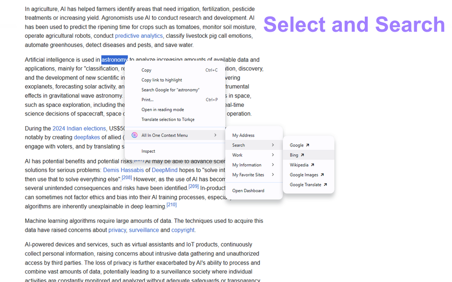Screen dimensions: 452x282
Task: Search the selection on Google Images
Action: coord(309,175)
